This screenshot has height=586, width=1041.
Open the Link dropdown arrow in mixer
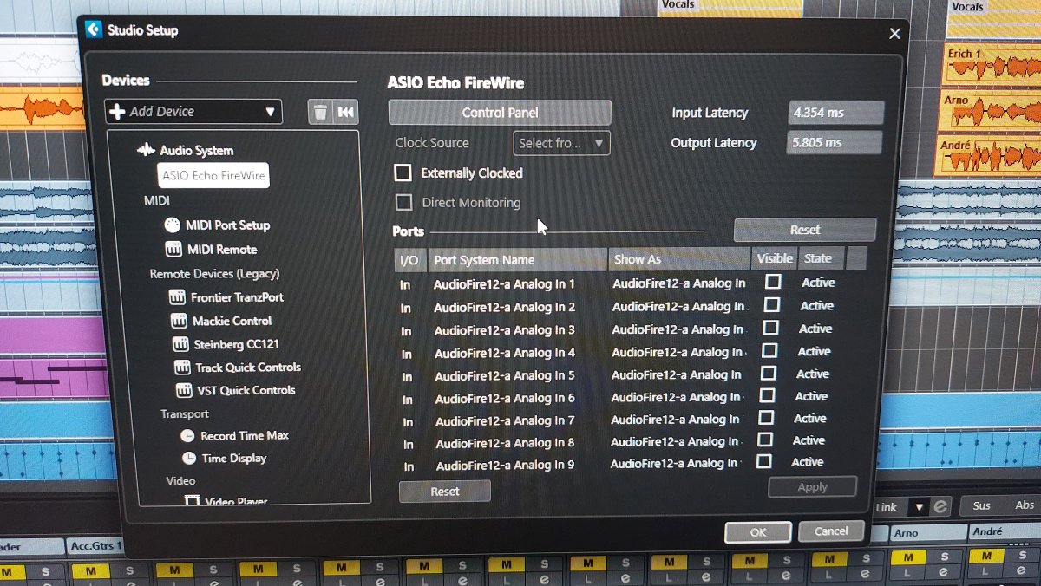coord(918,507)
